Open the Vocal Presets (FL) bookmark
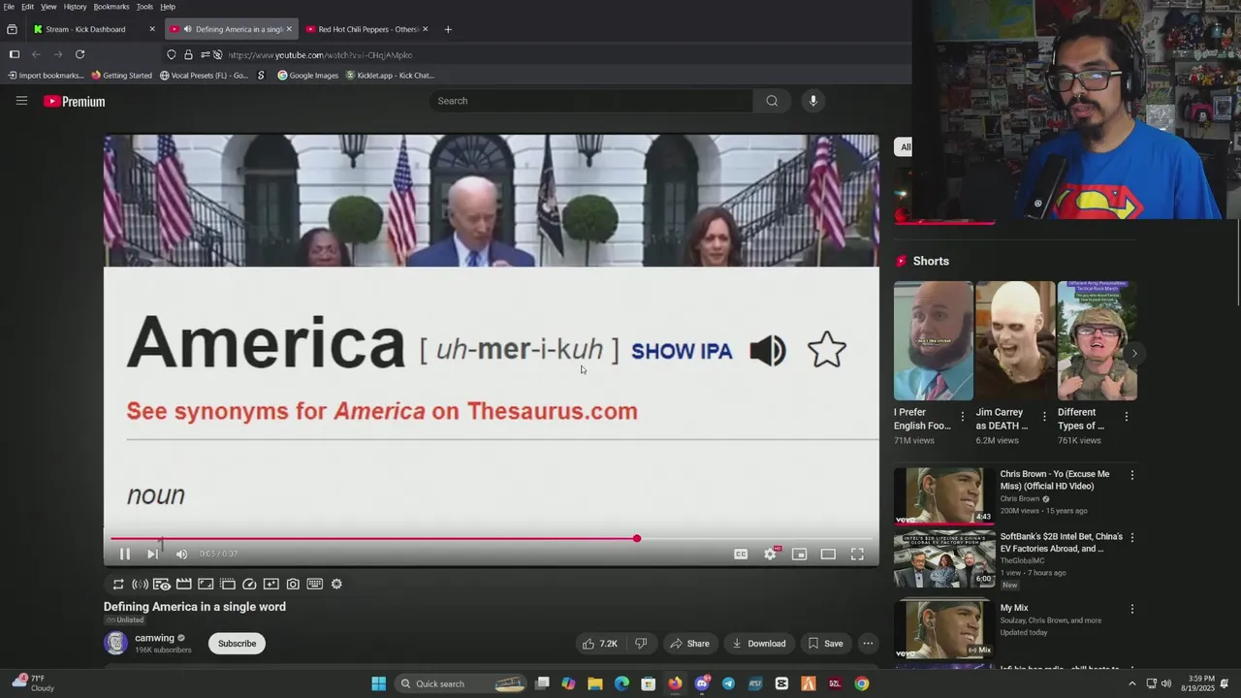 pyautogui.click(x=204, y=76)
